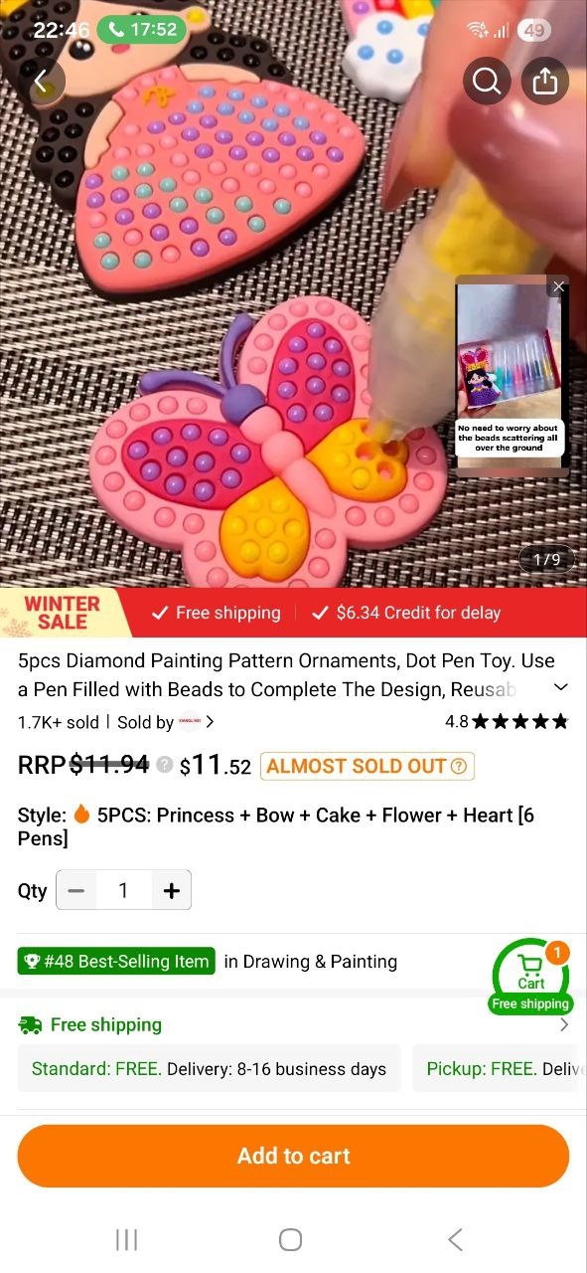Tap Add to cart button
This screenshot has width=587, height=1273.
(x=293, y=1156)
